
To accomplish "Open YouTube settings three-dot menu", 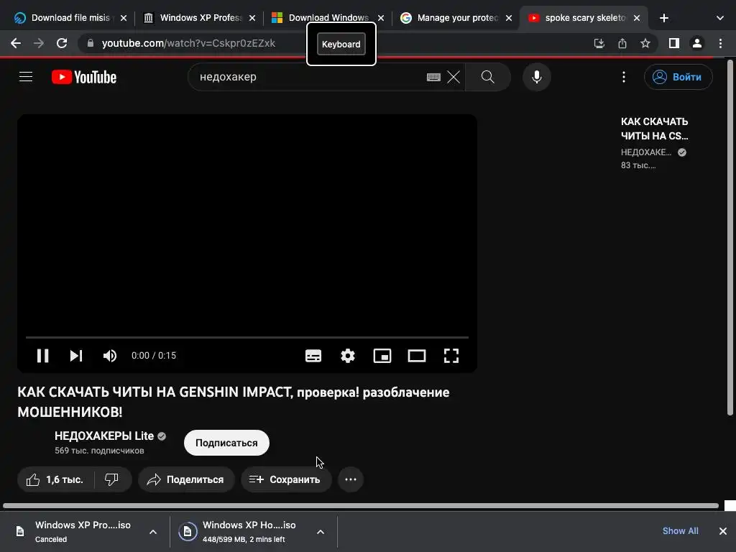I will (x=624, y=77).
